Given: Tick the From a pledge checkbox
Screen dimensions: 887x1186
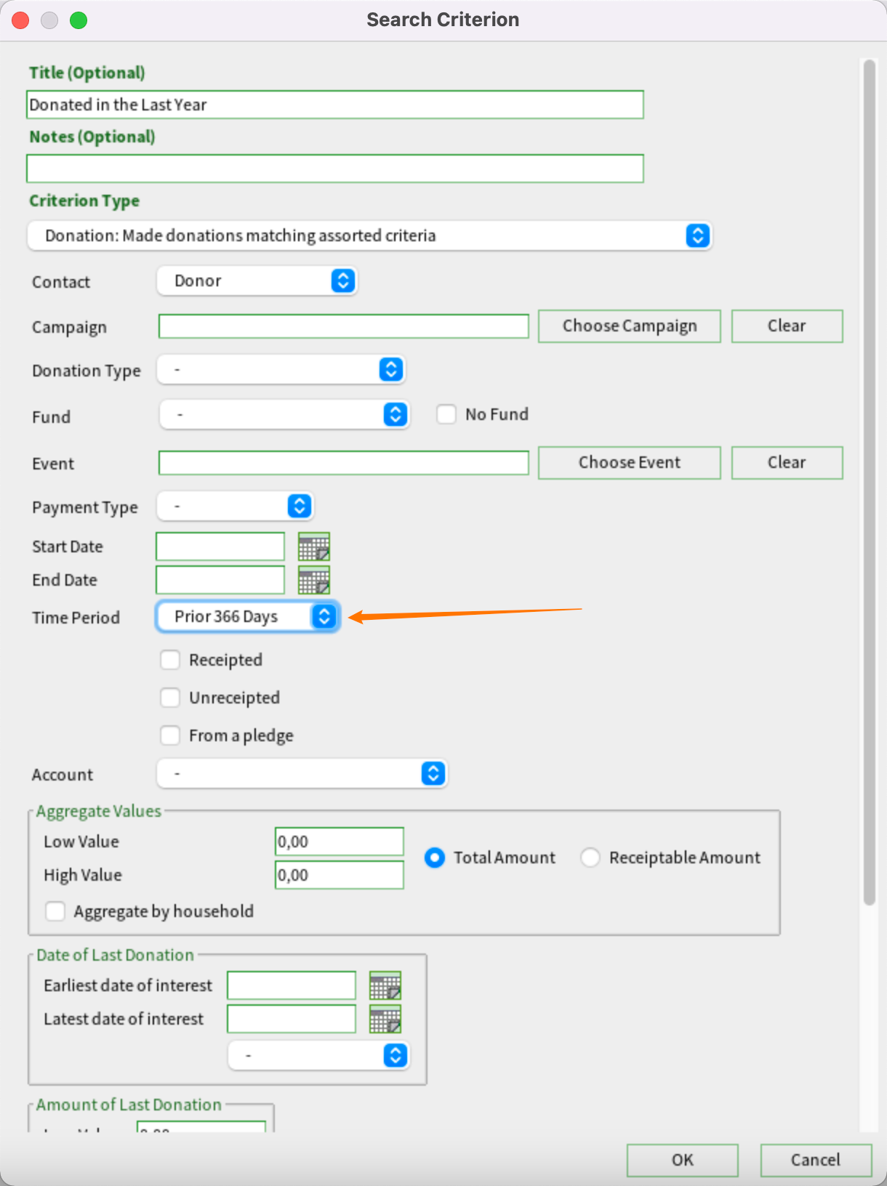Looking at the screenshot, I should tap(170, 735).
